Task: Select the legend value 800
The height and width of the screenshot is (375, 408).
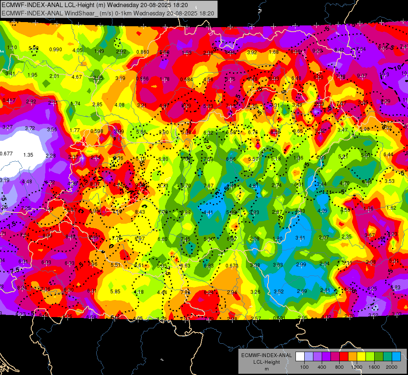Action: (339, 367)
